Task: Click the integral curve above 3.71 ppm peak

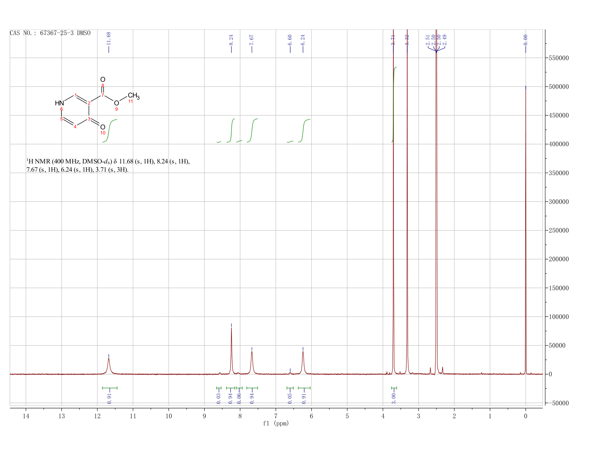Action: [394, 105]
